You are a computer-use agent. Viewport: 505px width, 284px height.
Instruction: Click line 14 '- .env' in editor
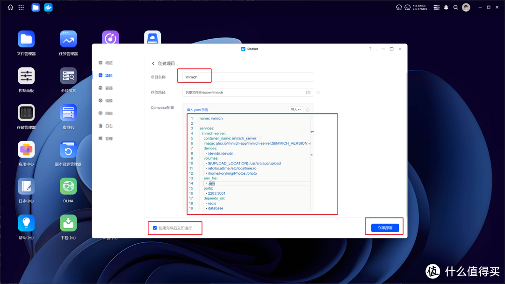coord(210,183)
